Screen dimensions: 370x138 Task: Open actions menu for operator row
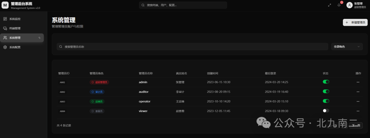[x=358, y=101]
